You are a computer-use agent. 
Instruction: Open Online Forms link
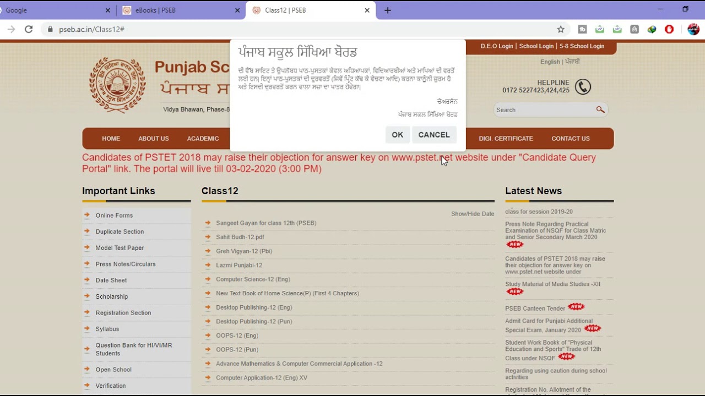pyautogui.click(x=114, y=216)
